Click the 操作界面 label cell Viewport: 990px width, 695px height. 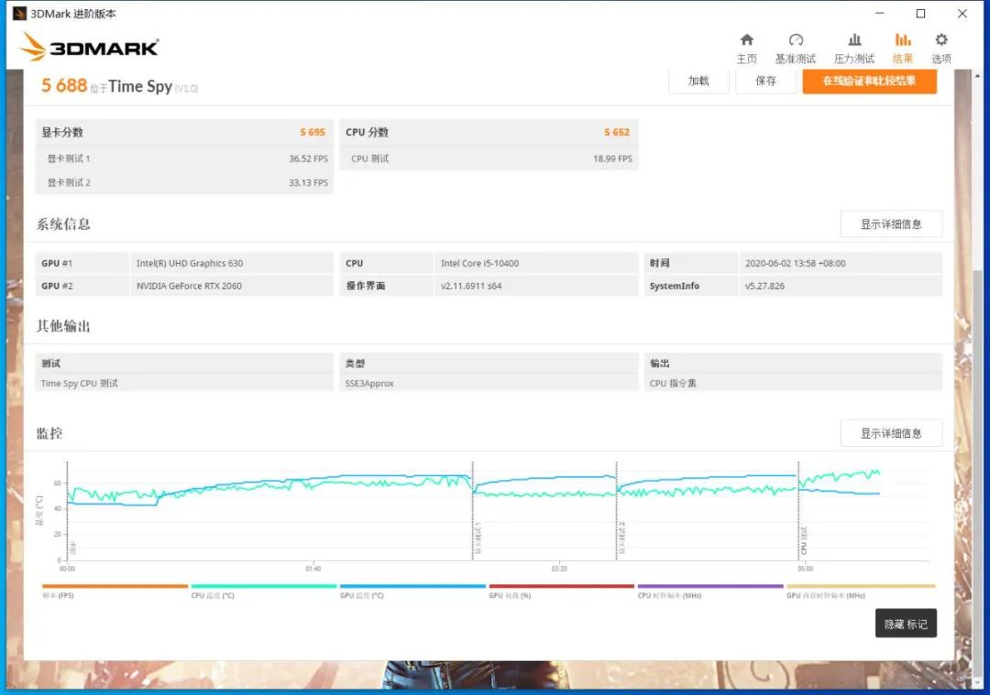pyautogui.click(x=387, y=286)
